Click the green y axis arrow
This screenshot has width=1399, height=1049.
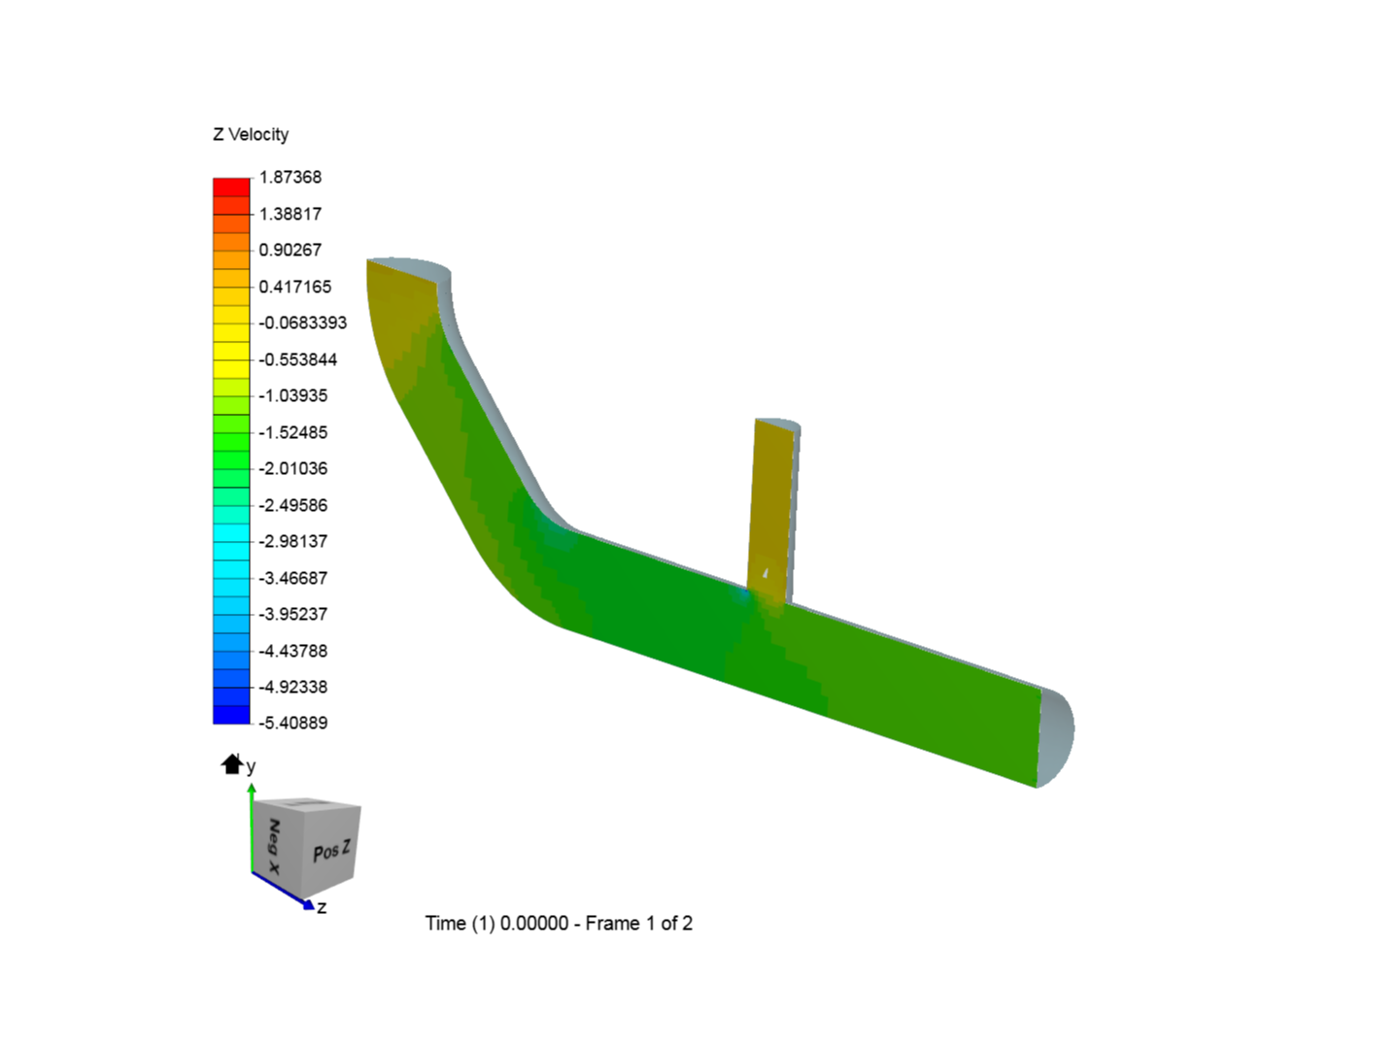click(x=252, y=828)
